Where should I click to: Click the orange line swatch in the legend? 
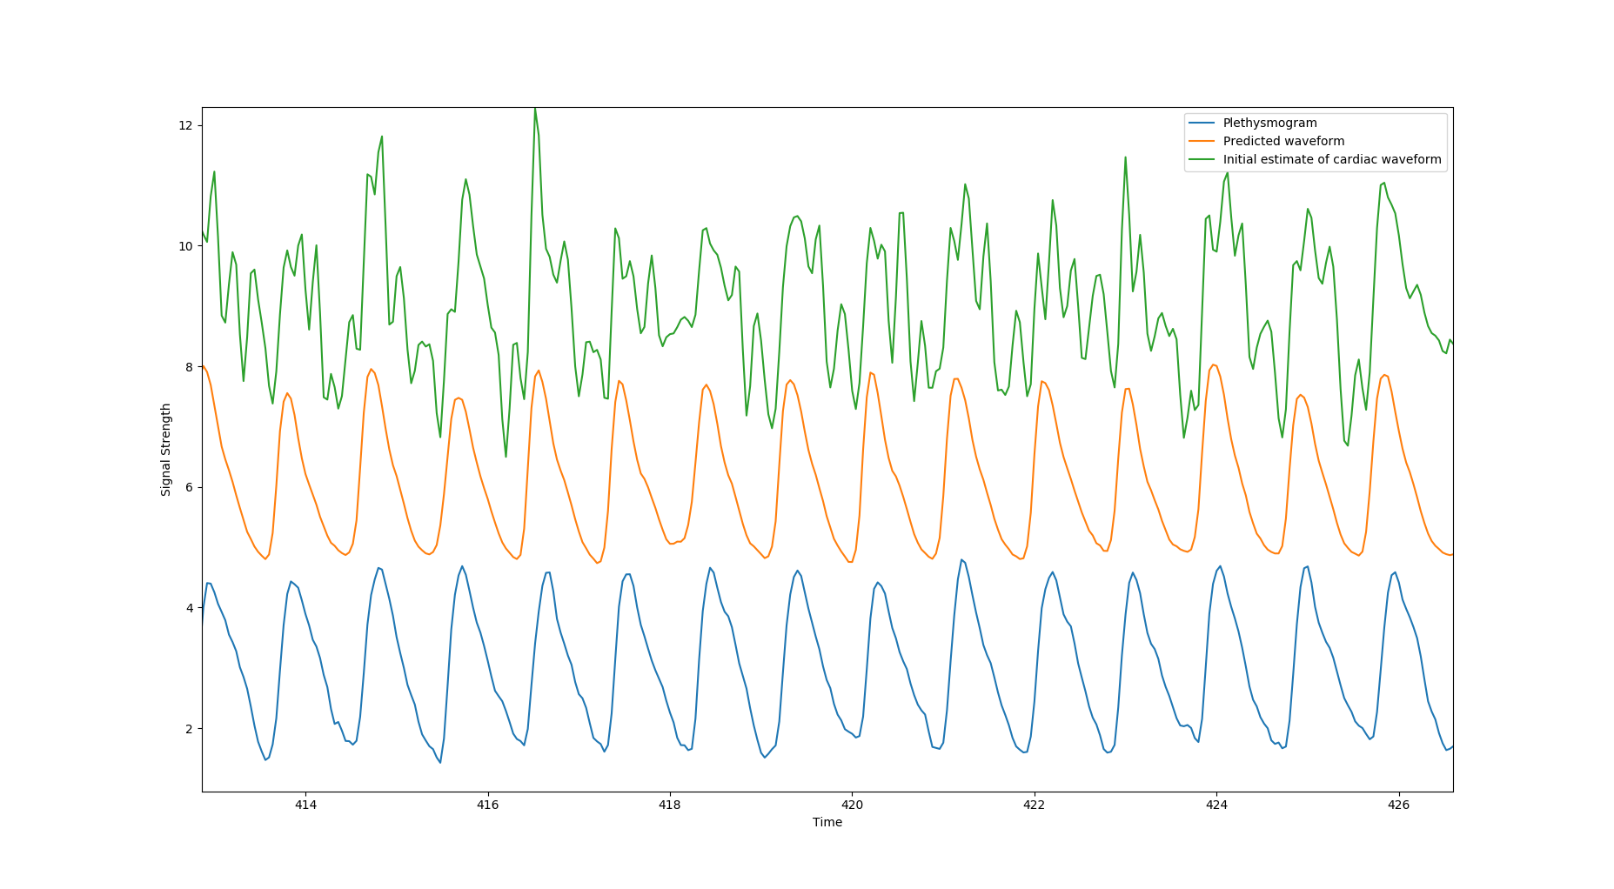pos(1202,142)
